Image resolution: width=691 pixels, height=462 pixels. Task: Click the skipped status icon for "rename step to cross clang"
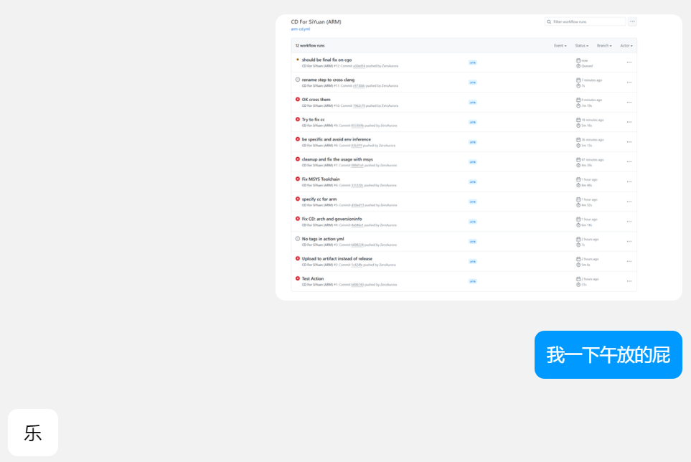click(x=298, y=80)
